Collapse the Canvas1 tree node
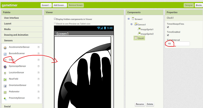Screen dimensions: 203x108 (x=131, y=24)
